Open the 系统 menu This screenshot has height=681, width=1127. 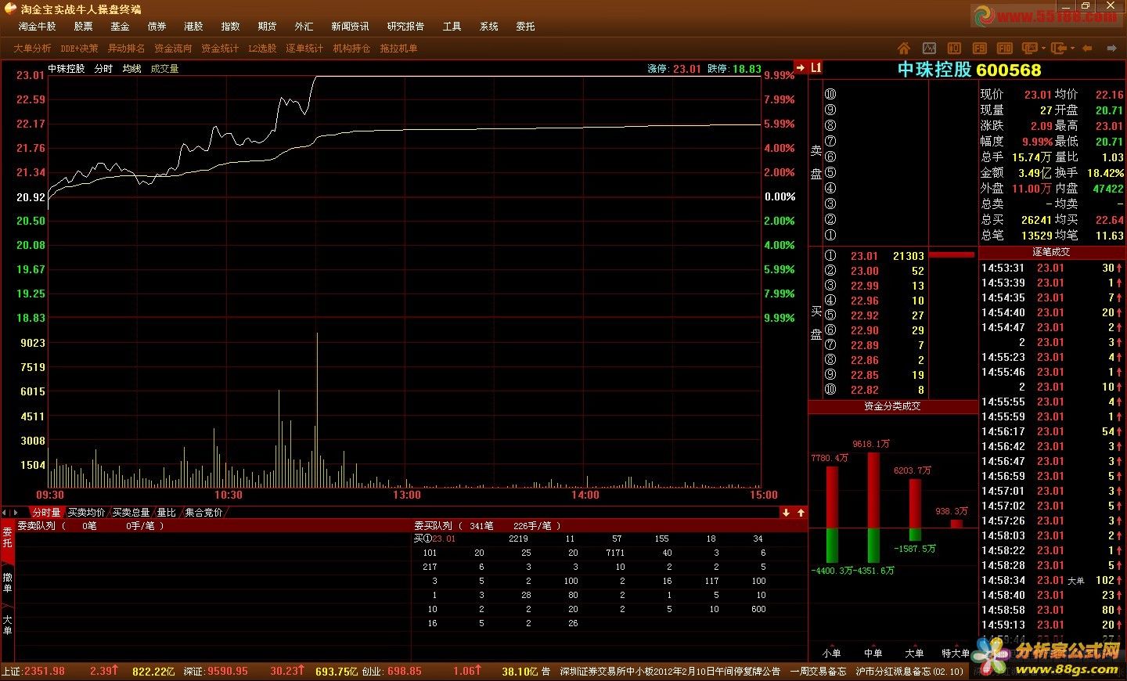(489, 27)
